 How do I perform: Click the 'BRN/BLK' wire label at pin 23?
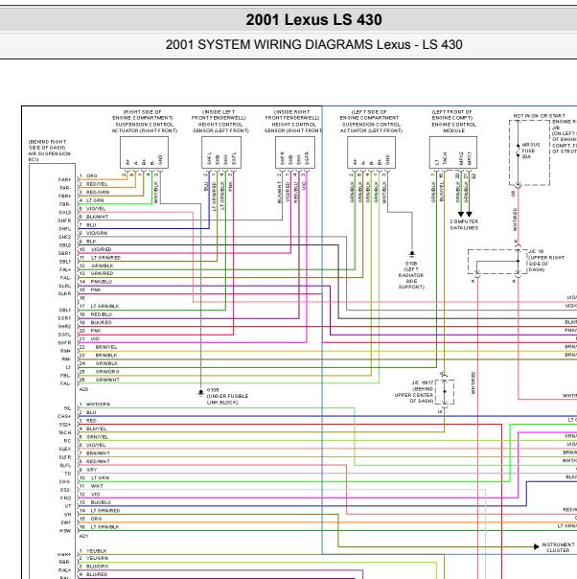[106, 356]
